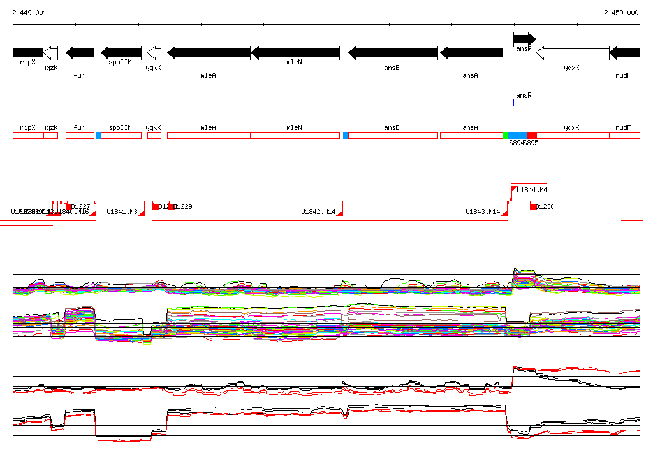Select the black ansB gene arrow

coord(393,53)
